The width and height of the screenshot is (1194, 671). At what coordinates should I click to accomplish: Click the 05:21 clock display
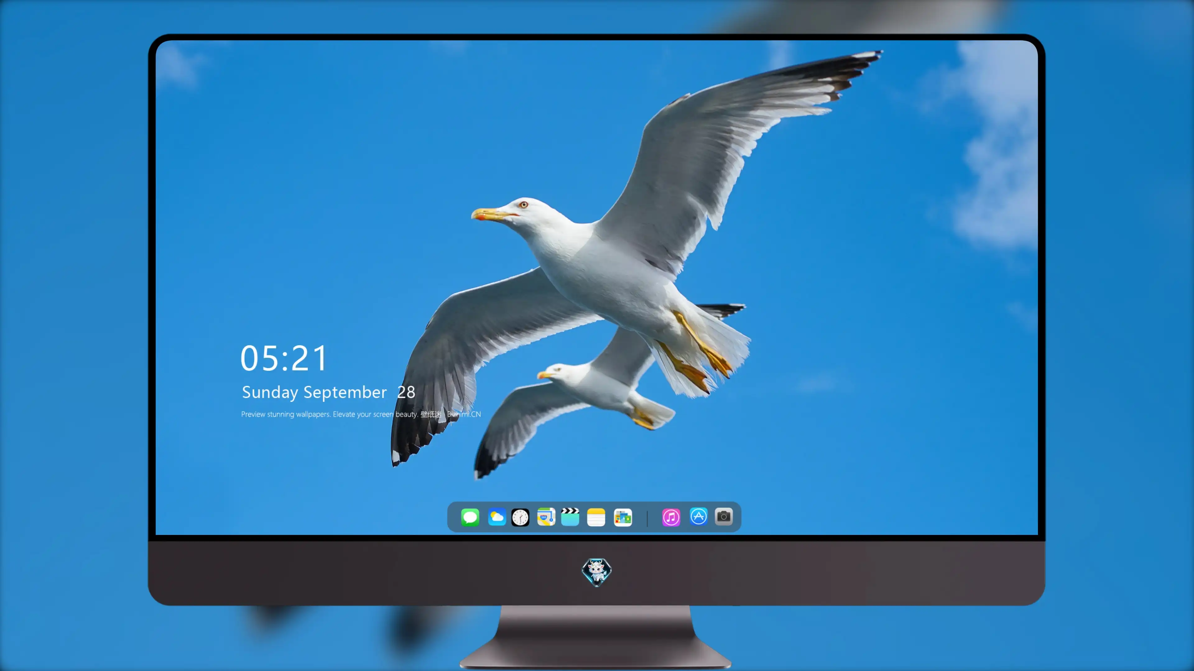point(284,358)
